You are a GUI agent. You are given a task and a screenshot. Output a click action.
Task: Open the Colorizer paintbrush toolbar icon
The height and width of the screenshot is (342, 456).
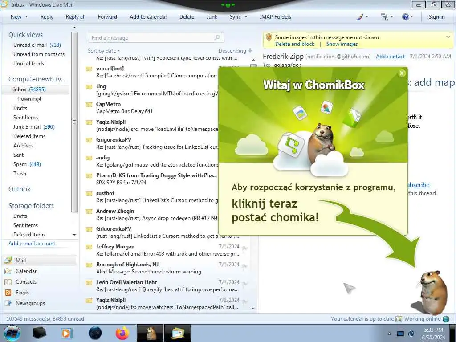coord(360,17)
